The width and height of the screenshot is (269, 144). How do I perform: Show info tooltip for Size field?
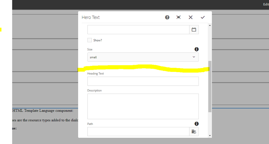point(196,49)
